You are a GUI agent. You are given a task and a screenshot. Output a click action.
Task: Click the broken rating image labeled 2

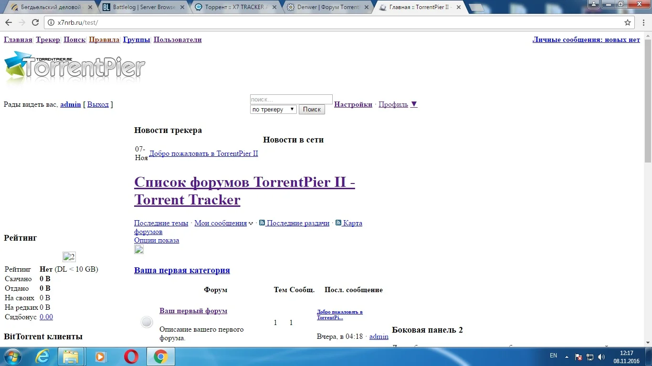[x=69, y=257]
